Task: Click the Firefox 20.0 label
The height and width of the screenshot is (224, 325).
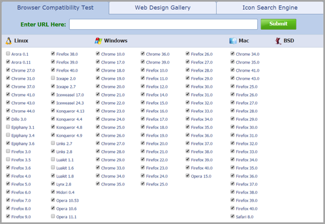Action: coord(157,144)
